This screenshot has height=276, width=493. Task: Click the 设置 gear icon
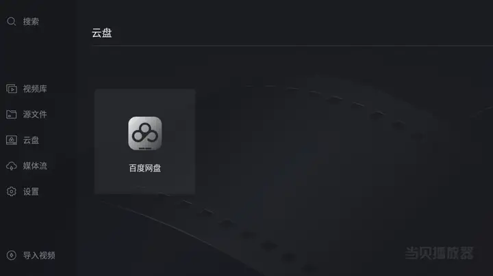click(x=12, y=191)
